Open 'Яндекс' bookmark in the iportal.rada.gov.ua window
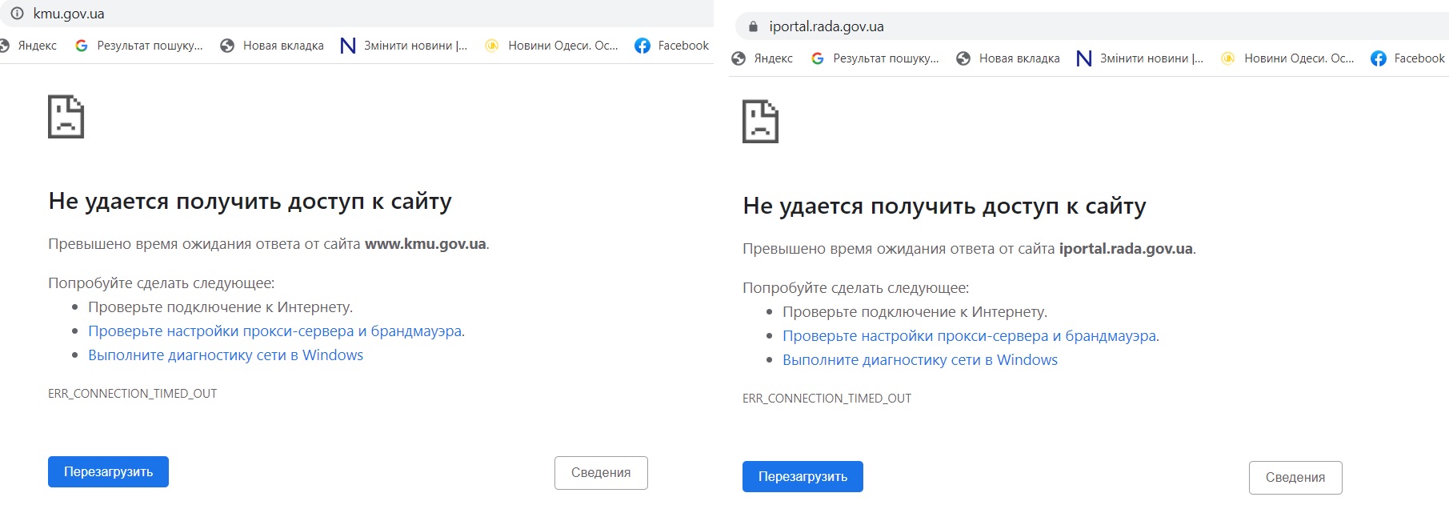This screenshot has height=513, width=1449. click(x=763, y=58)
